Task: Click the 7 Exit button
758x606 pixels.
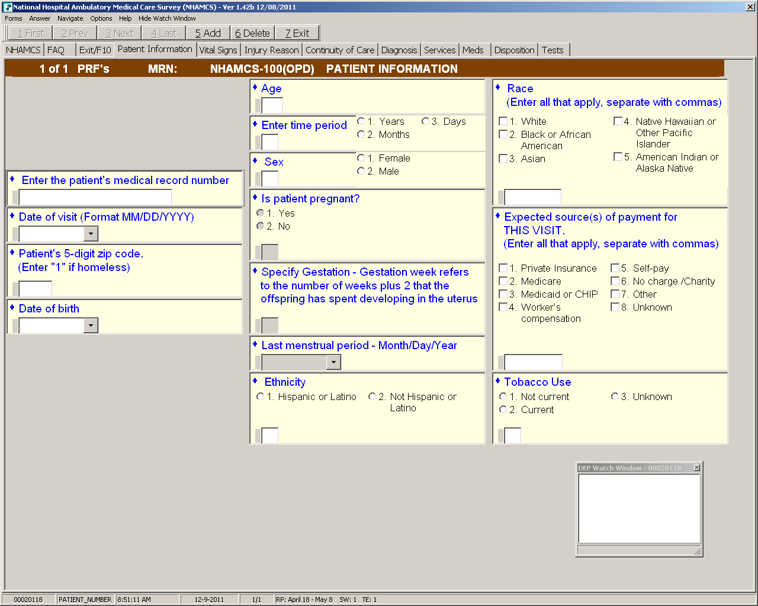Action: click(297, 33)
